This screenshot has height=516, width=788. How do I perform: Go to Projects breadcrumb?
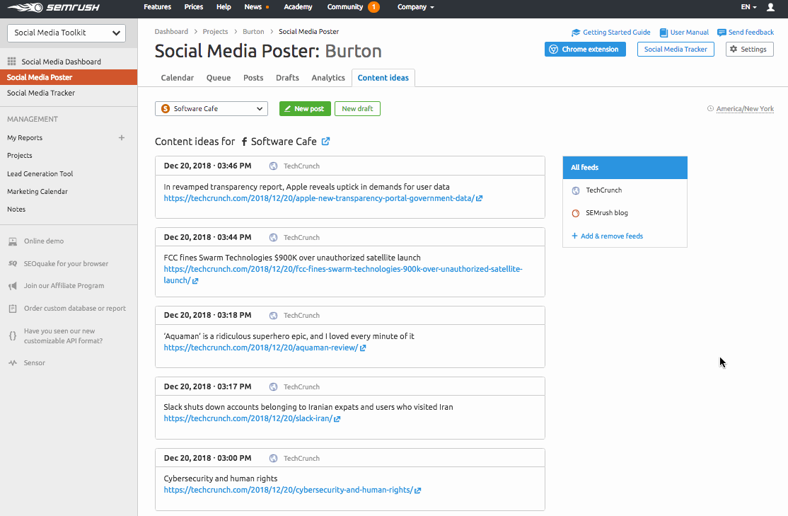click(215, 32)
